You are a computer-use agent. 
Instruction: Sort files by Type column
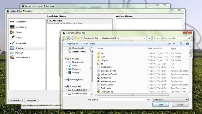173,48
